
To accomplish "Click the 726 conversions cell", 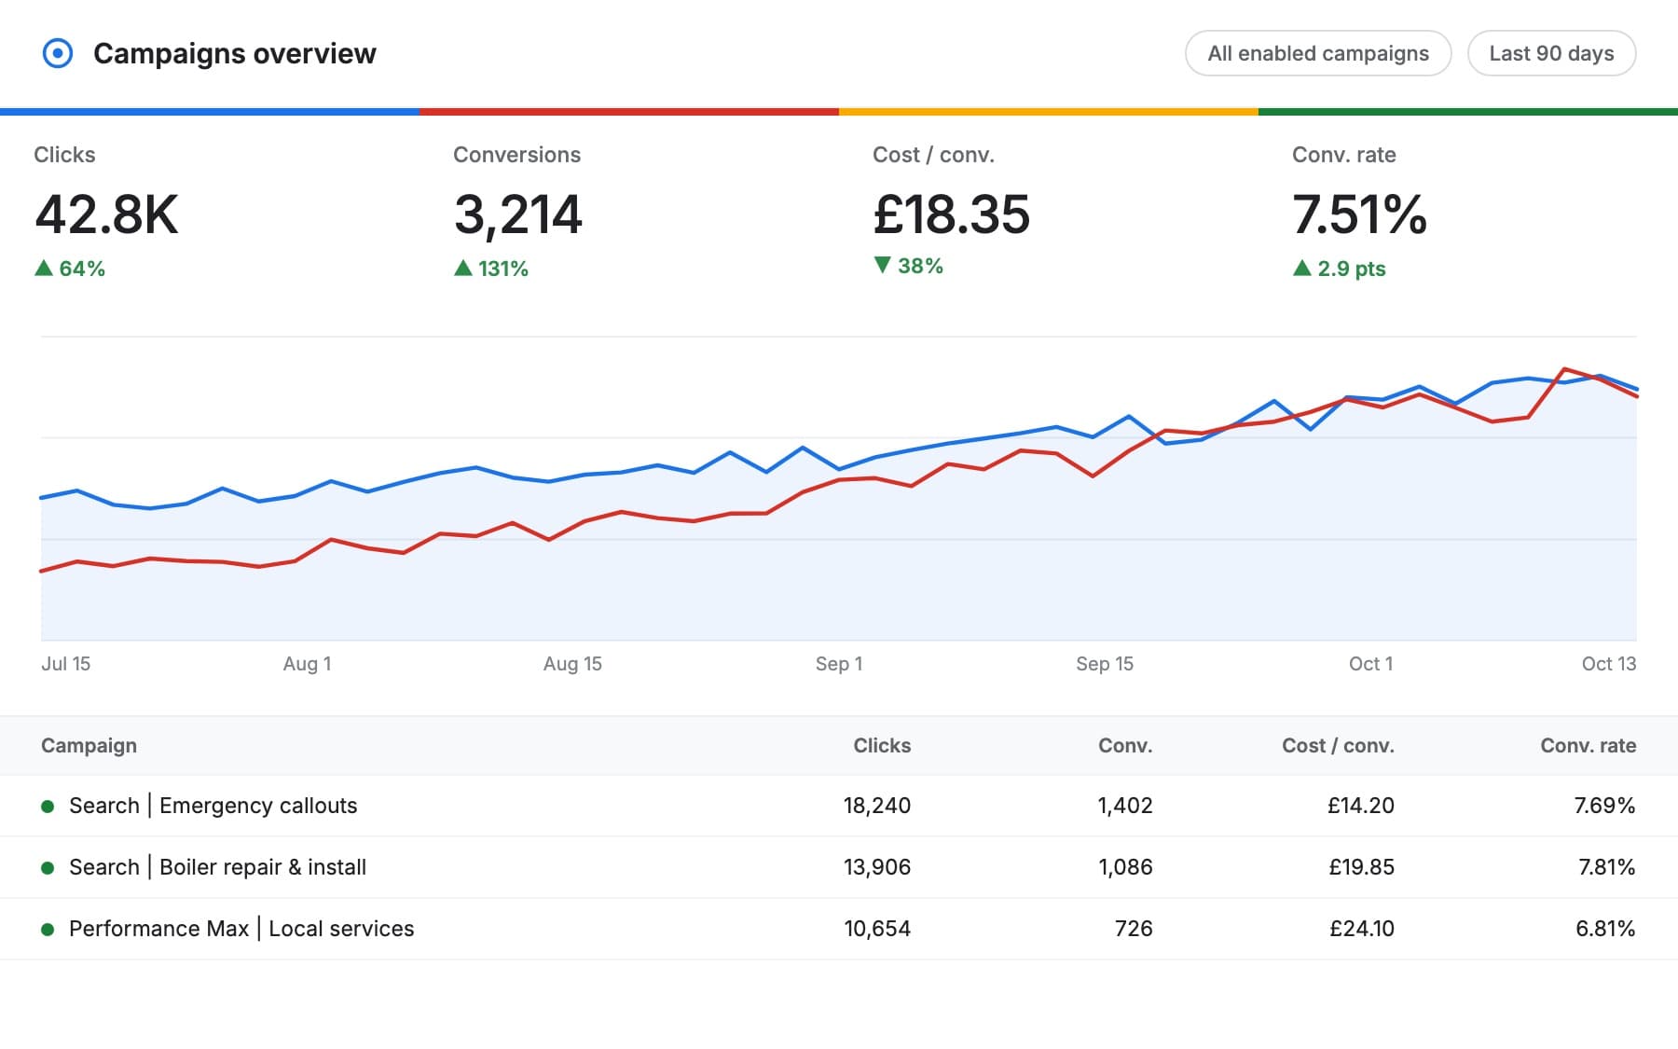I will (1134, 929).
